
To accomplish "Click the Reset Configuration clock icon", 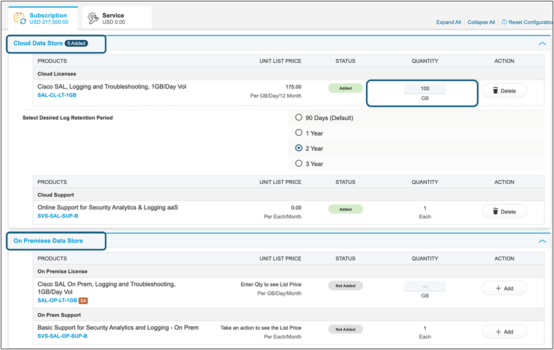I will tap(504, 22).
